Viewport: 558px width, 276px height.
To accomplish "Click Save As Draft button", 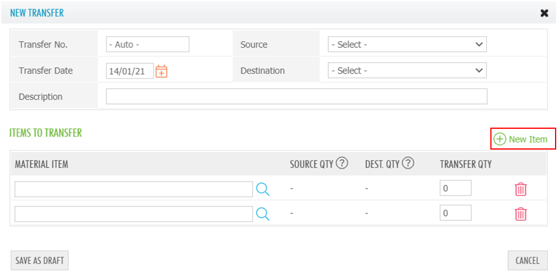I will pyautogui.click(x=40, y=260).
